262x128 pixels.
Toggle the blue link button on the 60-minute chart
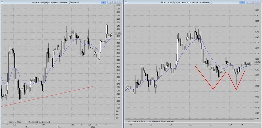242,2
